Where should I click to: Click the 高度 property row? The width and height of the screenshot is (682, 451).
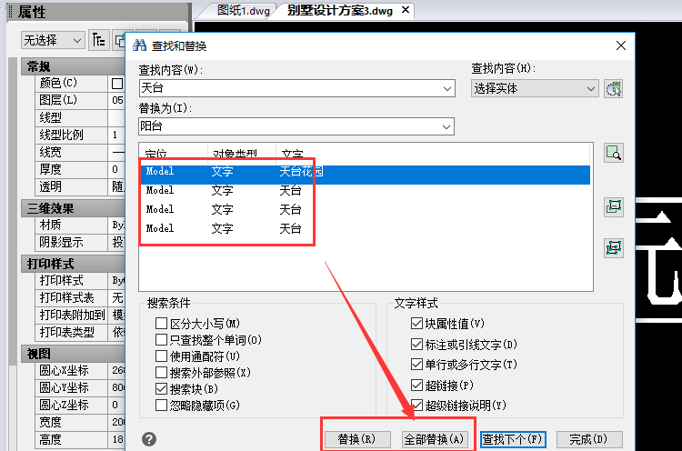pos(80,440)
